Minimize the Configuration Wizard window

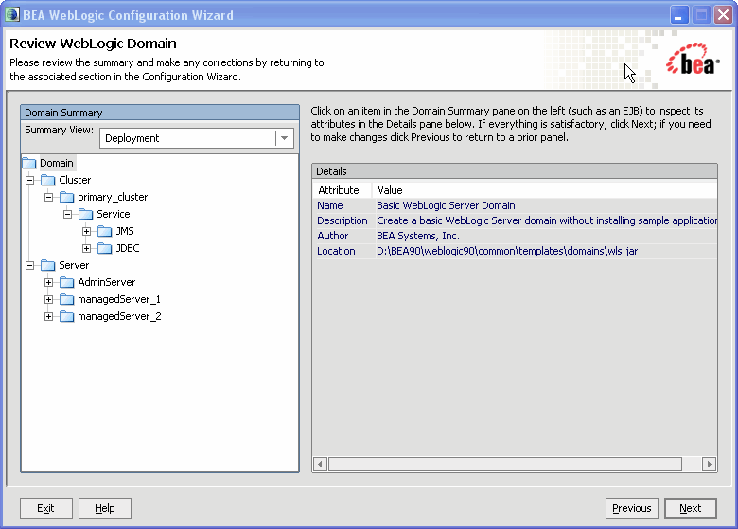[x=679, y=15]
